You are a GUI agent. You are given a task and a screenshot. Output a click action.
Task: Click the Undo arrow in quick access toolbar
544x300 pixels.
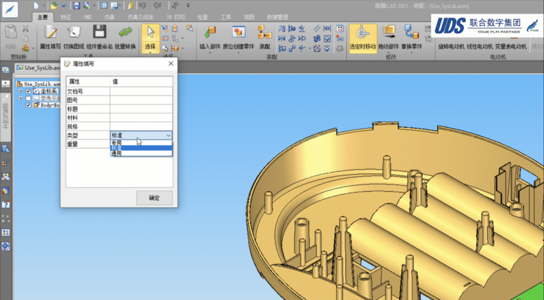coord(142,5)
